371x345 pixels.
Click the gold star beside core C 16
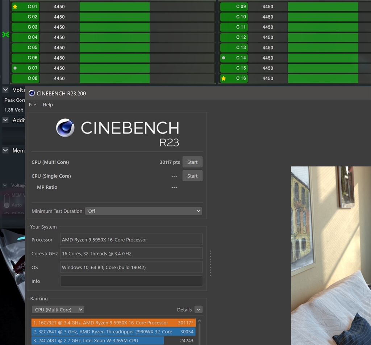click(224, 78)
